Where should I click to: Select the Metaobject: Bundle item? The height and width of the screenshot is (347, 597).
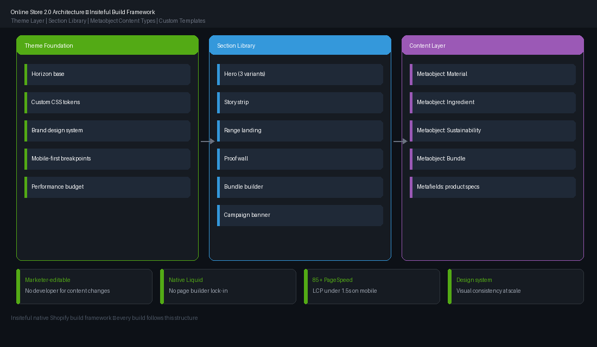[x=493, y=159]
